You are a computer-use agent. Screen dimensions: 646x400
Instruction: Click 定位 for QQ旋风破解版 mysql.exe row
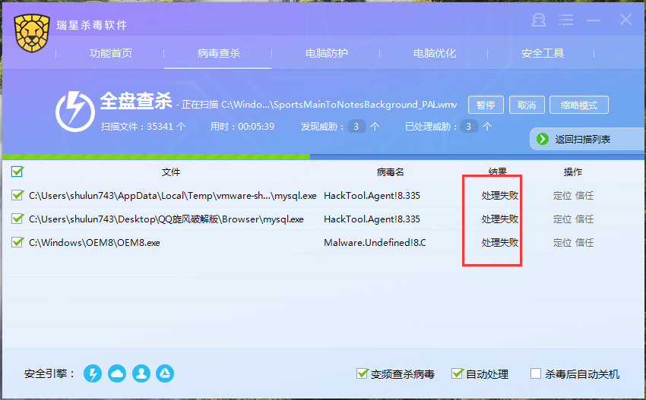[x=562, y=219]
